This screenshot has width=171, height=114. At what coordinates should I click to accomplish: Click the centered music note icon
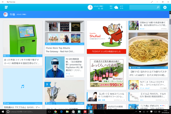[22, 87]
